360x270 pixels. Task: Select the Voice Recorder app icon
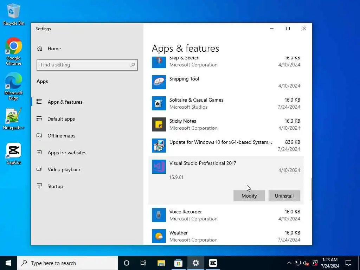(159, 215)
